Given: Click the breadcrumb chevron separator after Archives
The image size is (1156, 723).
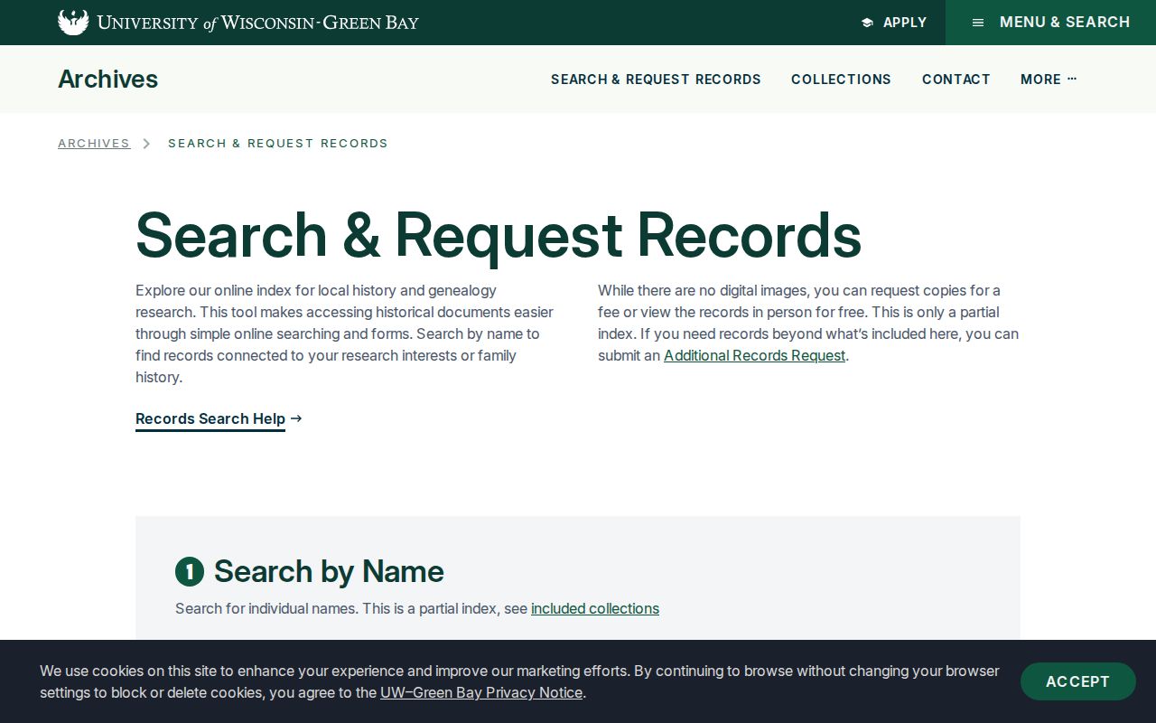Looking at the screenshot, I should click(146, 144).
